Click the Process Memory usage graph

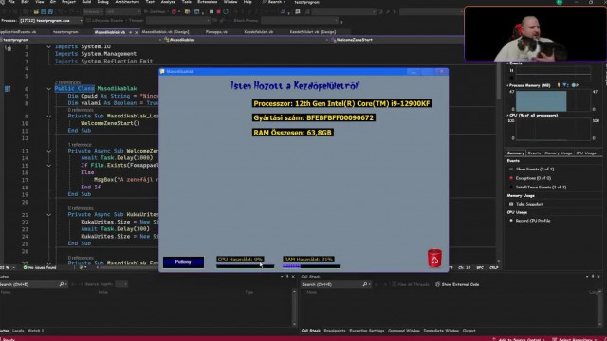[553, 100]
